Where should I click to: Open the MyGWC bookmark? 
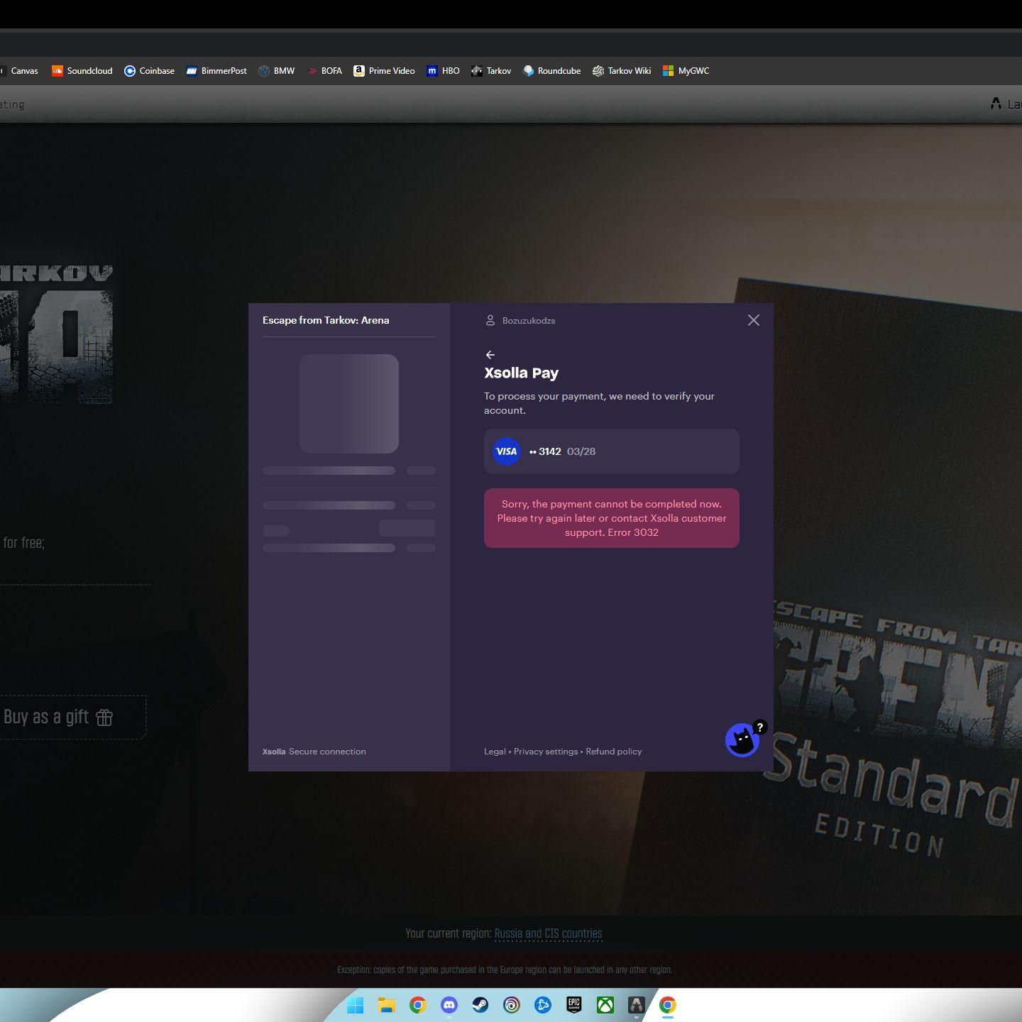tap(686, 71)
